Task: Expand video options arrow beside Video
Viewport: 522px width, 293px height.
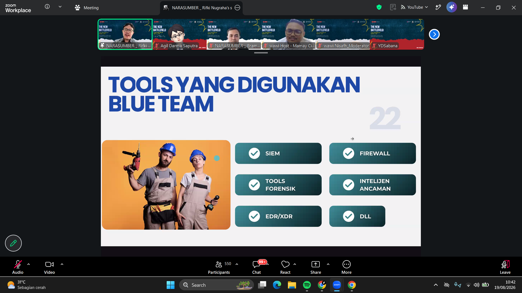Action: tap(62, 264)
